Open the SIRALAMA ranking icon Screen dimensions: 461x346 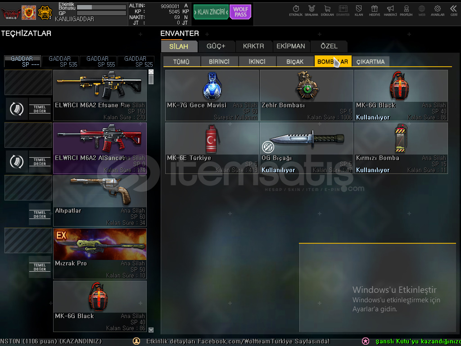[x=312, y=11]
